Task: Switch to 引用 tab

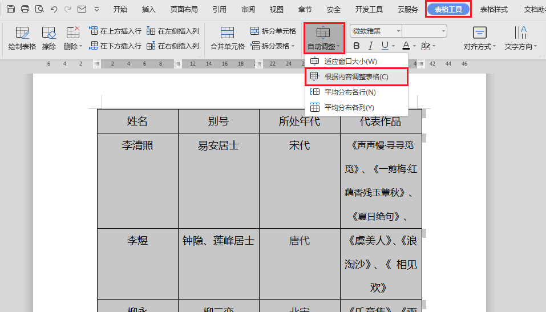Action: [220, 9]
